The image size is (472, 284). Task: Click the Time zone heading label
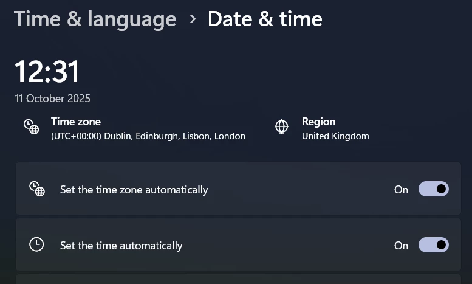coord(76,122)
